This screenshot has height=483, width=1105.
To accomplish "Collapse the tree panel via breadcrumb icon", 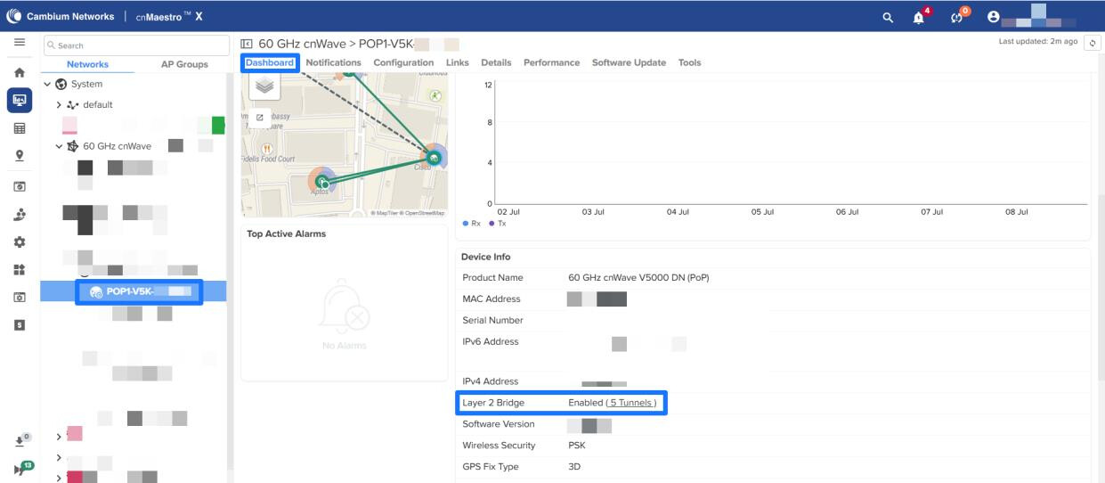I will [247, 45].
